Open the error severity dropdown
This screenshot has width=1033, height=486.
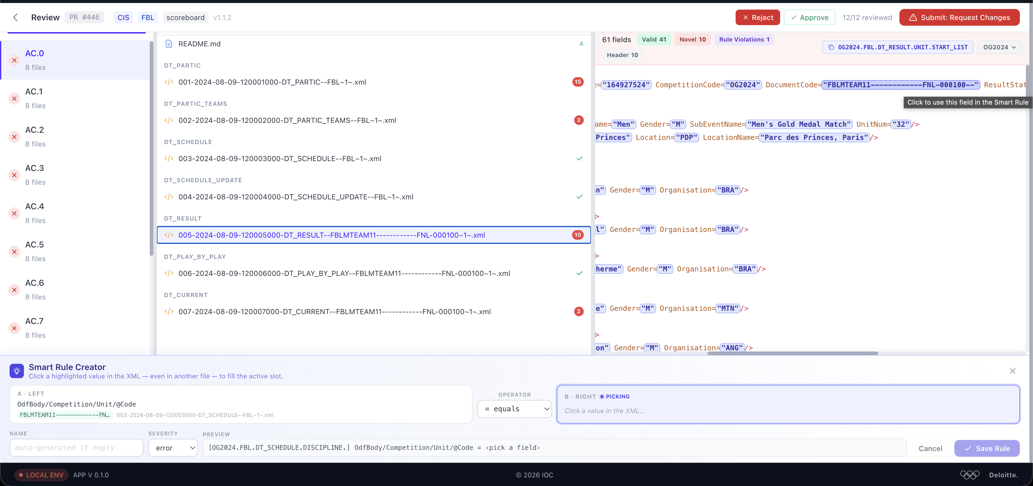click(173, 447)
